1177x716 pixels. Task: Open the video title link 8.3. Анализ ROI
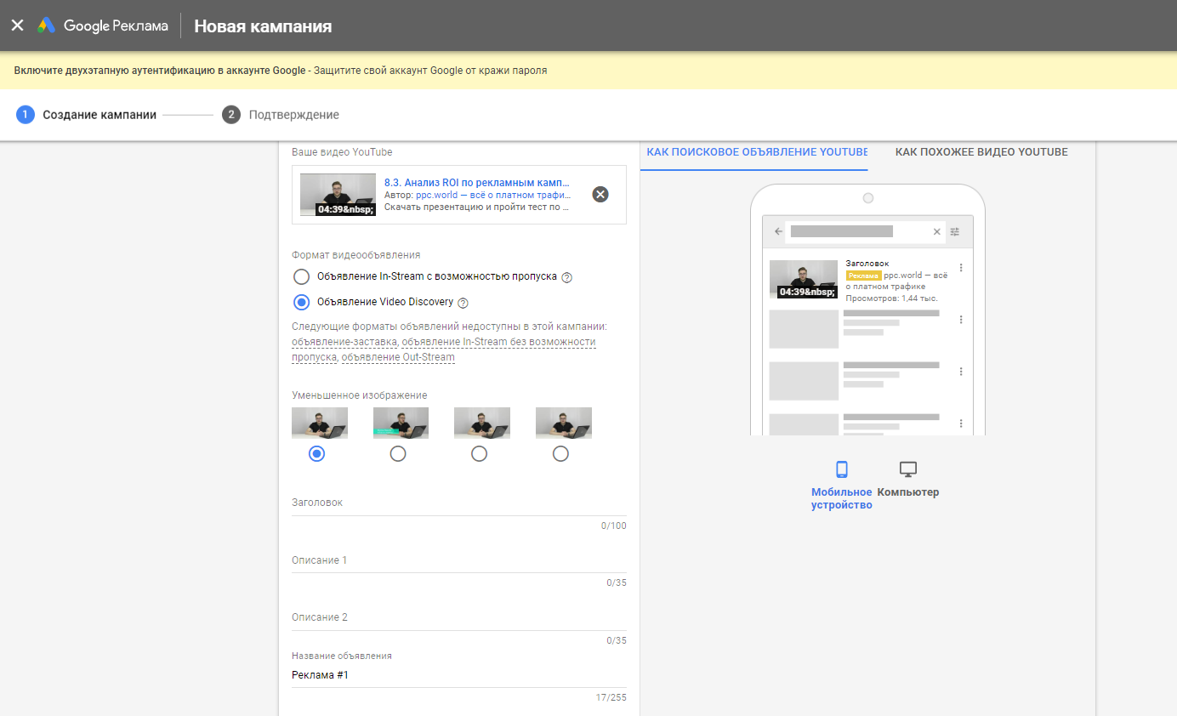point(477,183)
